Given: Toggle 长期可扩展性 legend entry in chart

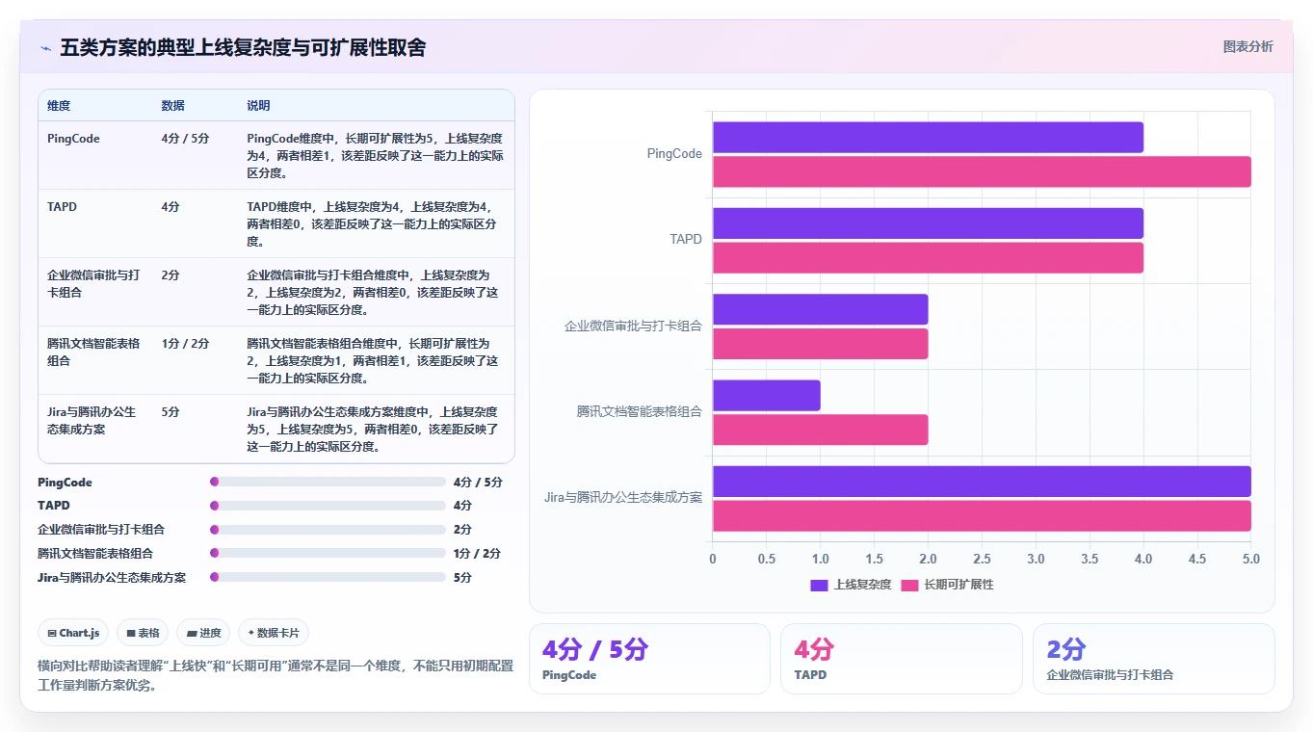Looking at the screenshot, I should coord(947,585).
